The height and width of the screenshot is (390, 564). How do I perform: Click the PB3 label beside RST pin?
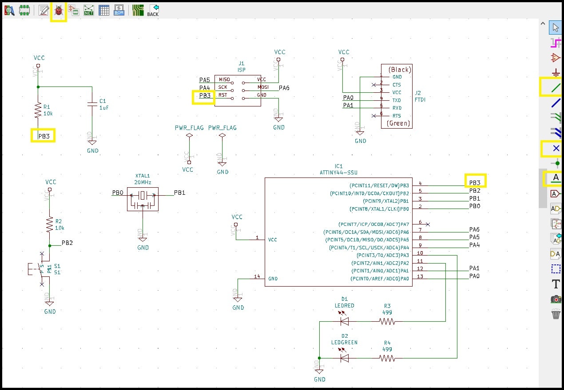click(x=205, y=95)
